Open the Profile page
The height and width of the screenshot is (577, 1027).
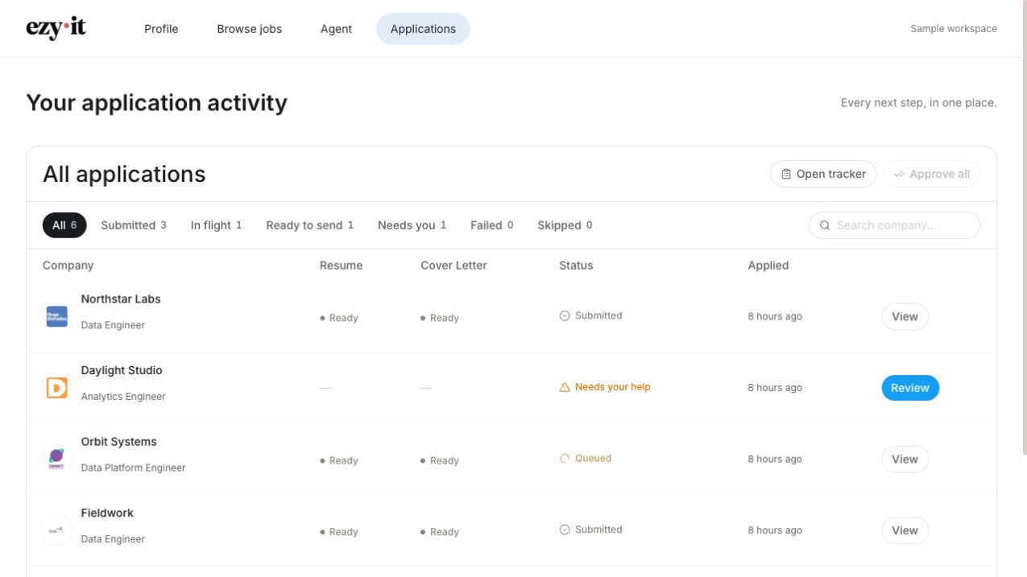(161, 29)
